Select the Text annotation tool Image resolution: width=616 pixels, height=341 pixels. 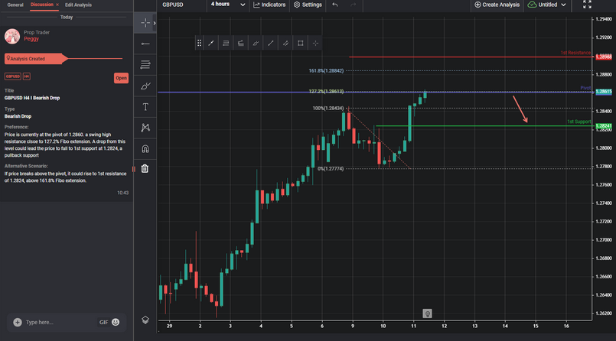click(x=145, y=107)
